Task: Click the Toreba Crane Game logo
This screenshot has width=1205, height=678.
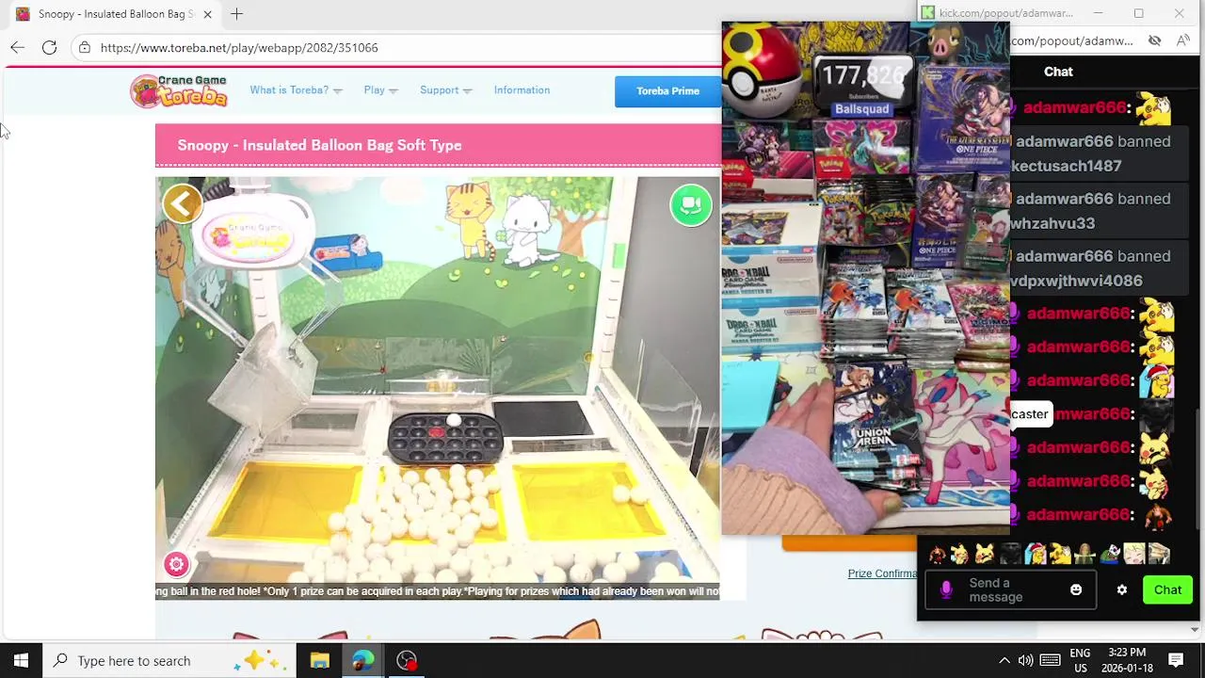Action: click(179, 90)
